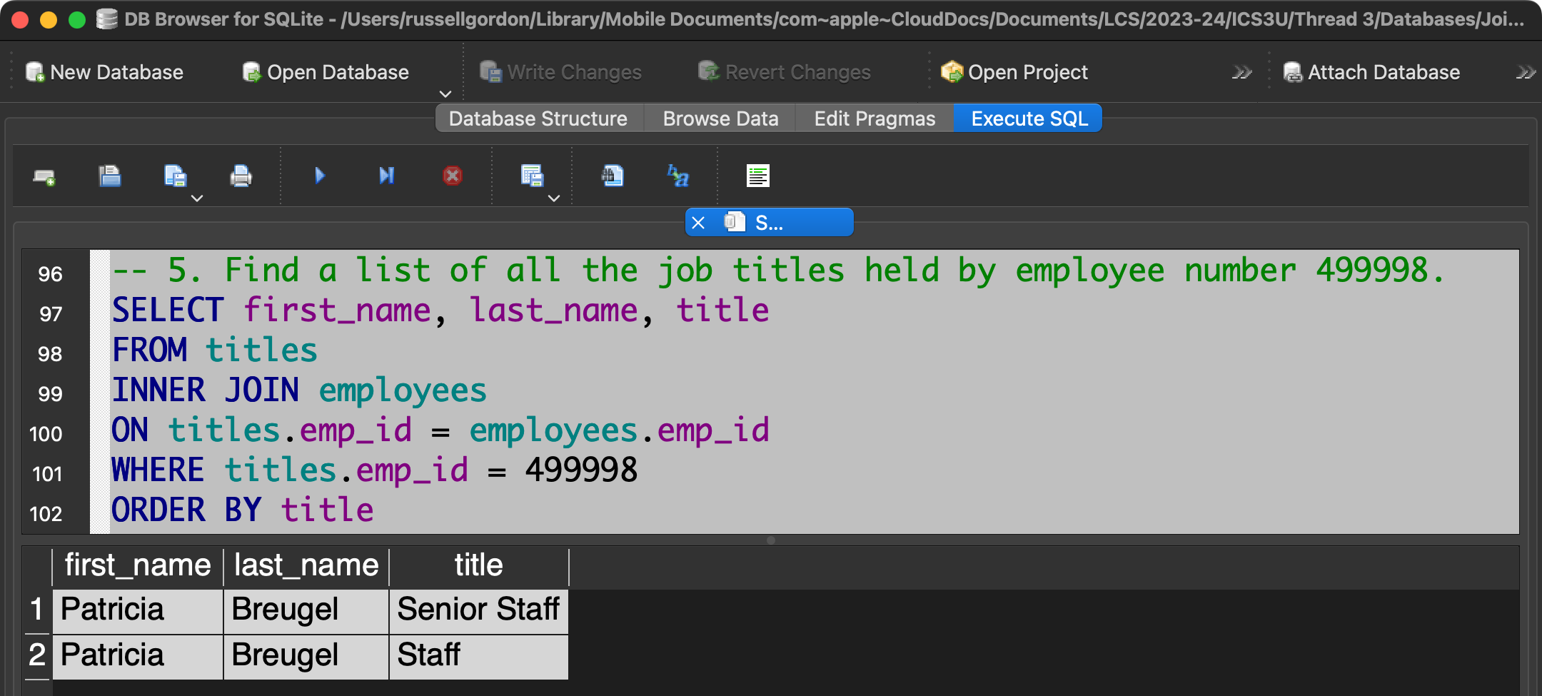Switch to the Database Structure tab

tap(538, 118)
